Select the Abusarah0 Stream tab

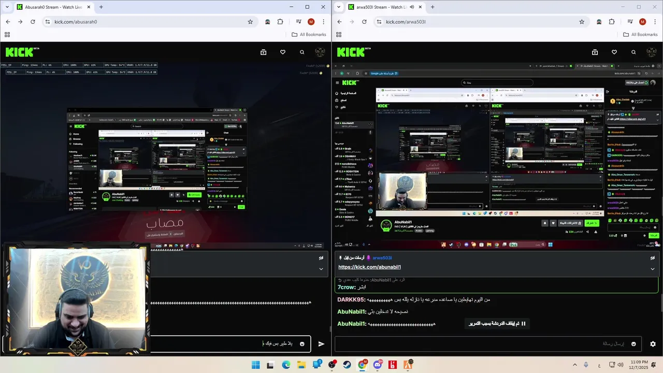pos(53,7)
